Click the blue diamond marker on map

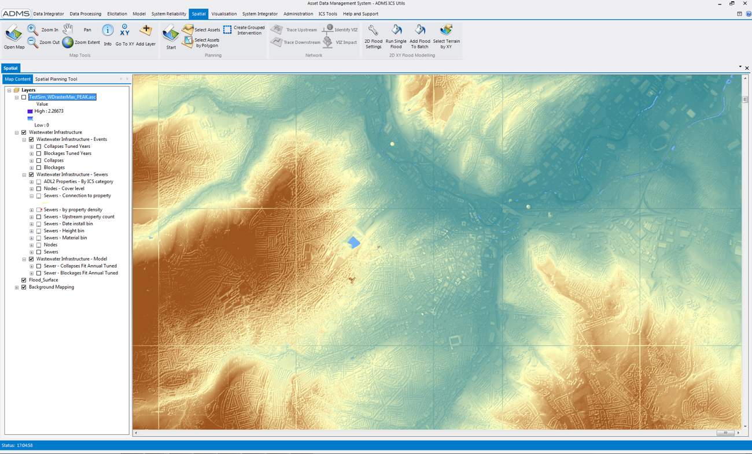(x=354, y=243)
